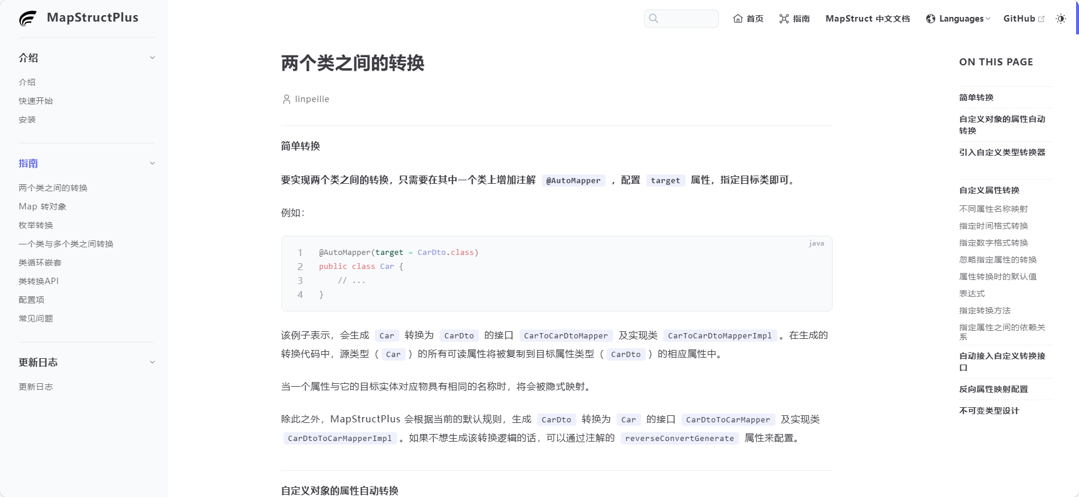
Task: Focus the search input field
Action: coord(681,19)
